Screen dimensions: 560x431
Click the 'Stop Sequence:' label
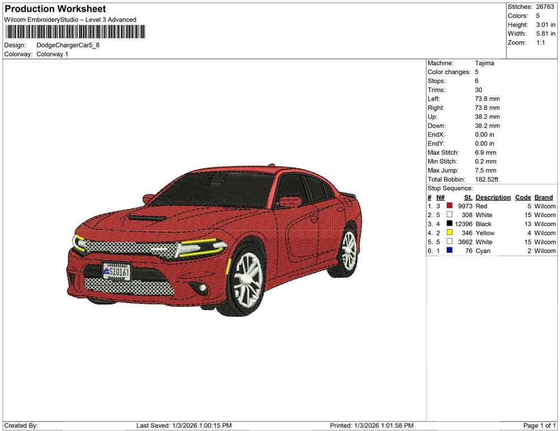click(x=450, y=188)
